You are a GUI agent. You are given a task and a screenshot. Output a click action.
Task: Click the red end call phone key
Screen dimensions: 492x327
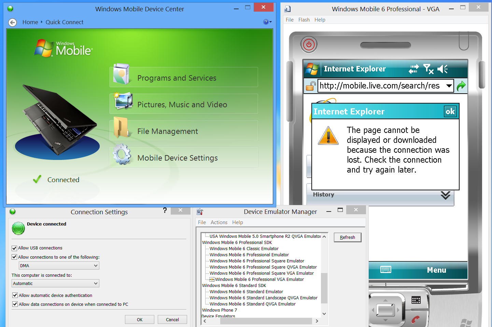click(x=416, y=320)
